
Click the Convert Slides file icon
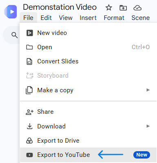tap(29, 61)
